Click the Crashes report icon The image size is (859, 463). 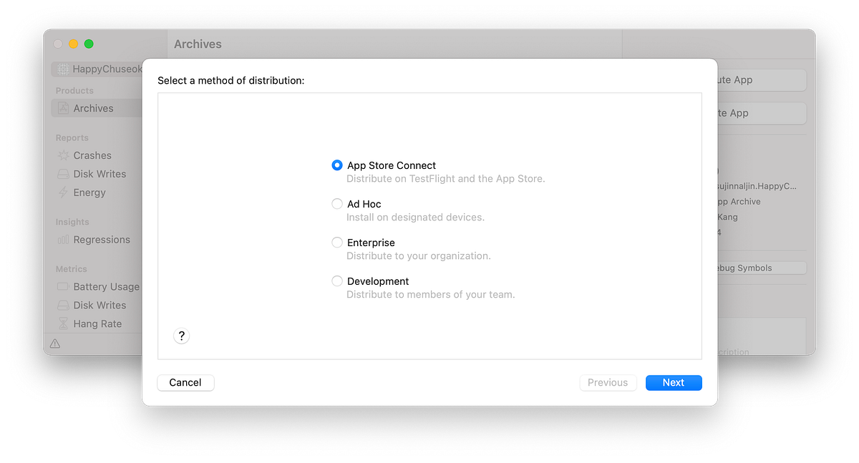coord(64,155)
